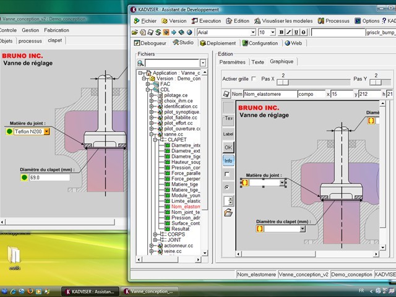The width and height of the screenshot is (396, 297).
Task: Select Nom_elastom tree item highlighted in red
Action: pos(186,207)
